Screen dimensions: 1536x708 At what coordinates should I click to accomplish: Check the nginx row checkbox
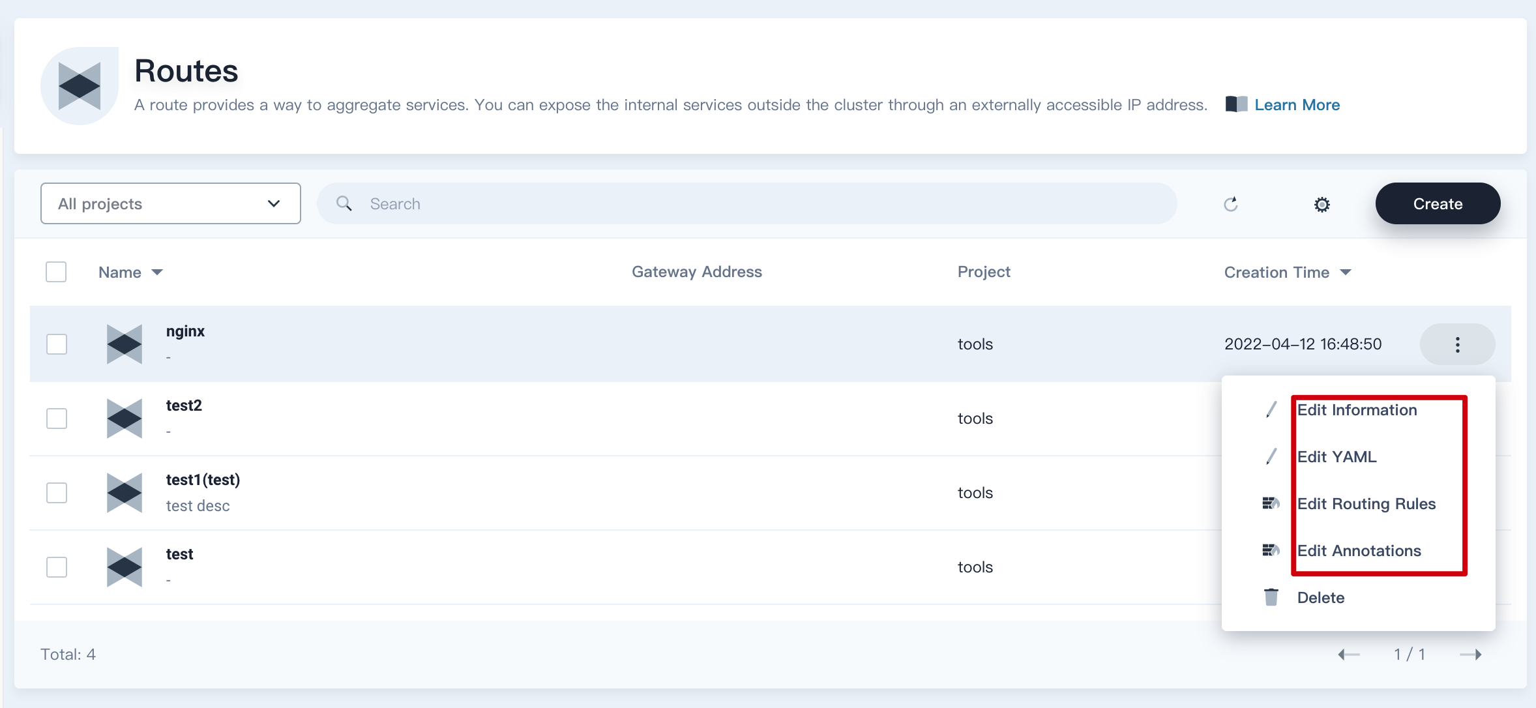pos(57,344)
